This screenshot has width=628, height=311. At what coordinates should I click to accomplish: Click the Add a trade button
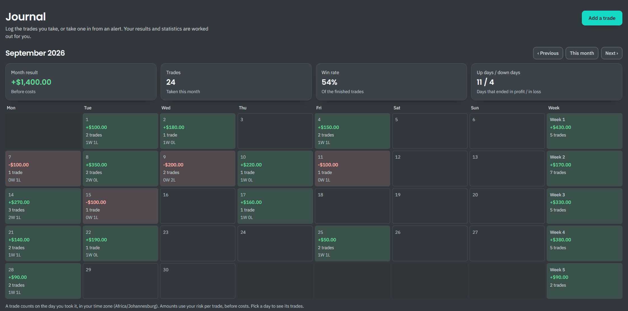602,18
